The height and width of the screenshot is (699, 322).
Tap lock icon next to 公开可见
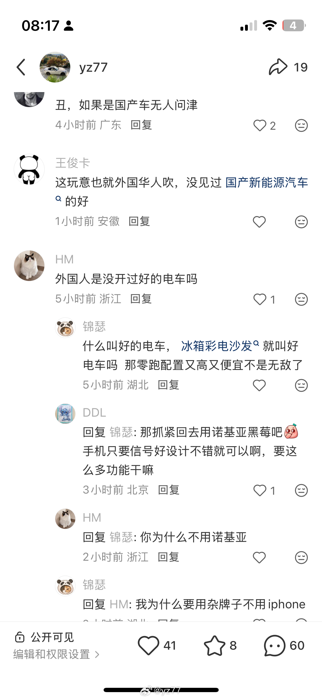click(20, 637)
